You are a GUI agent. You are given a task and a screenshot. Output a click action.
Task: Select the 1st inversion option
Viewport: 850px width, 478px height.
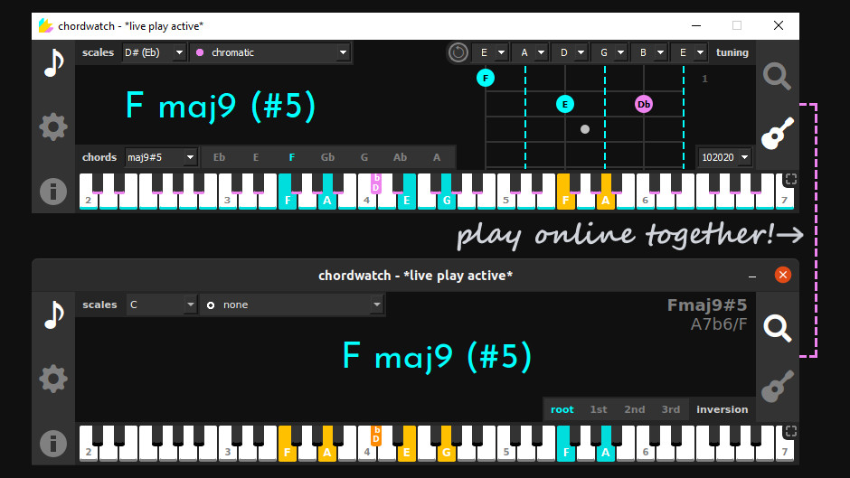(599, 409)
